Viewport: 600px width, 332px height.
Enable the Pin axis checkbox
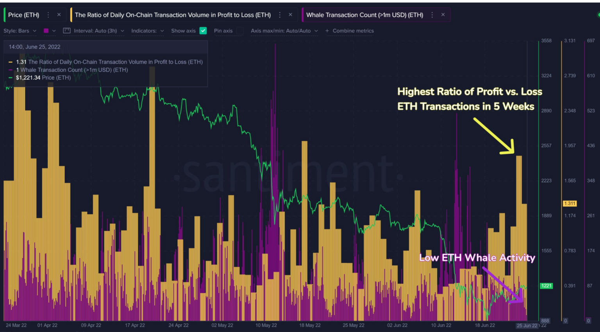coord(240,30)
